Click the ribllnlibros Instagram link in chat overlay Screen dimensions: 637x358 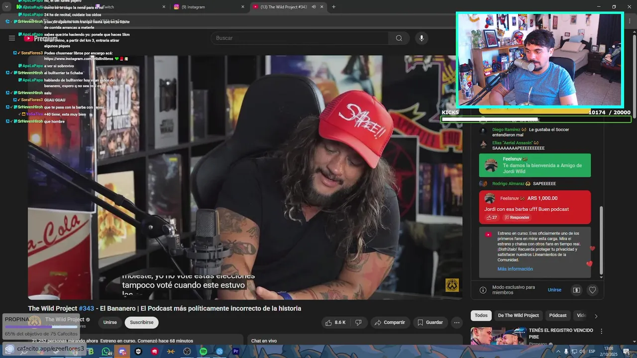tap(79, 59)
